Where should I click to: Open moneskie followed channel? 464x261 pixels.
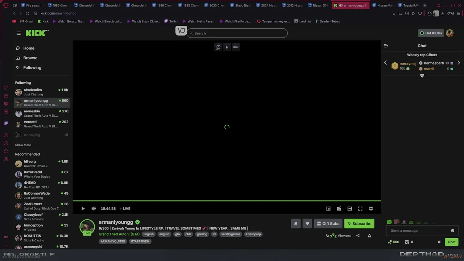[42, 113]
